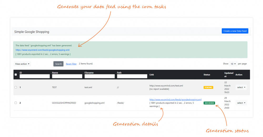The width and height of the screenshot is (263, 137).
Task: Click the 22 March 2022 5h23 date cell
Action: [x=227, y=87]
